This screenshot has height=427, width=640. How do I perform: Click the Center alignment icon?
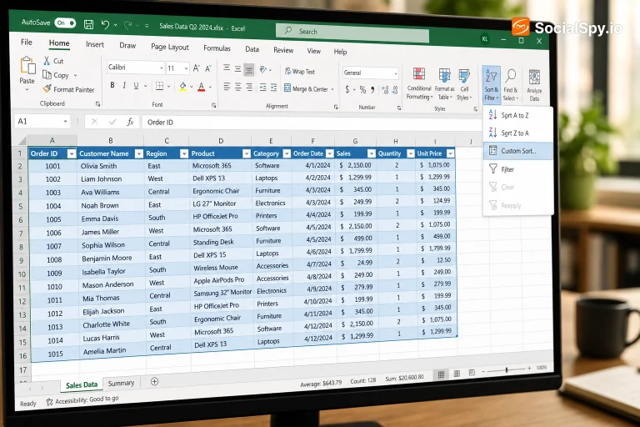(x=238, y=87)
